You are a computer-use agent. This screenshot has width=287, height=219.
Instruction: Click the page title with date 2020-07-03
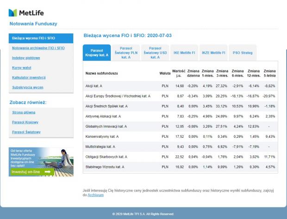128,36
